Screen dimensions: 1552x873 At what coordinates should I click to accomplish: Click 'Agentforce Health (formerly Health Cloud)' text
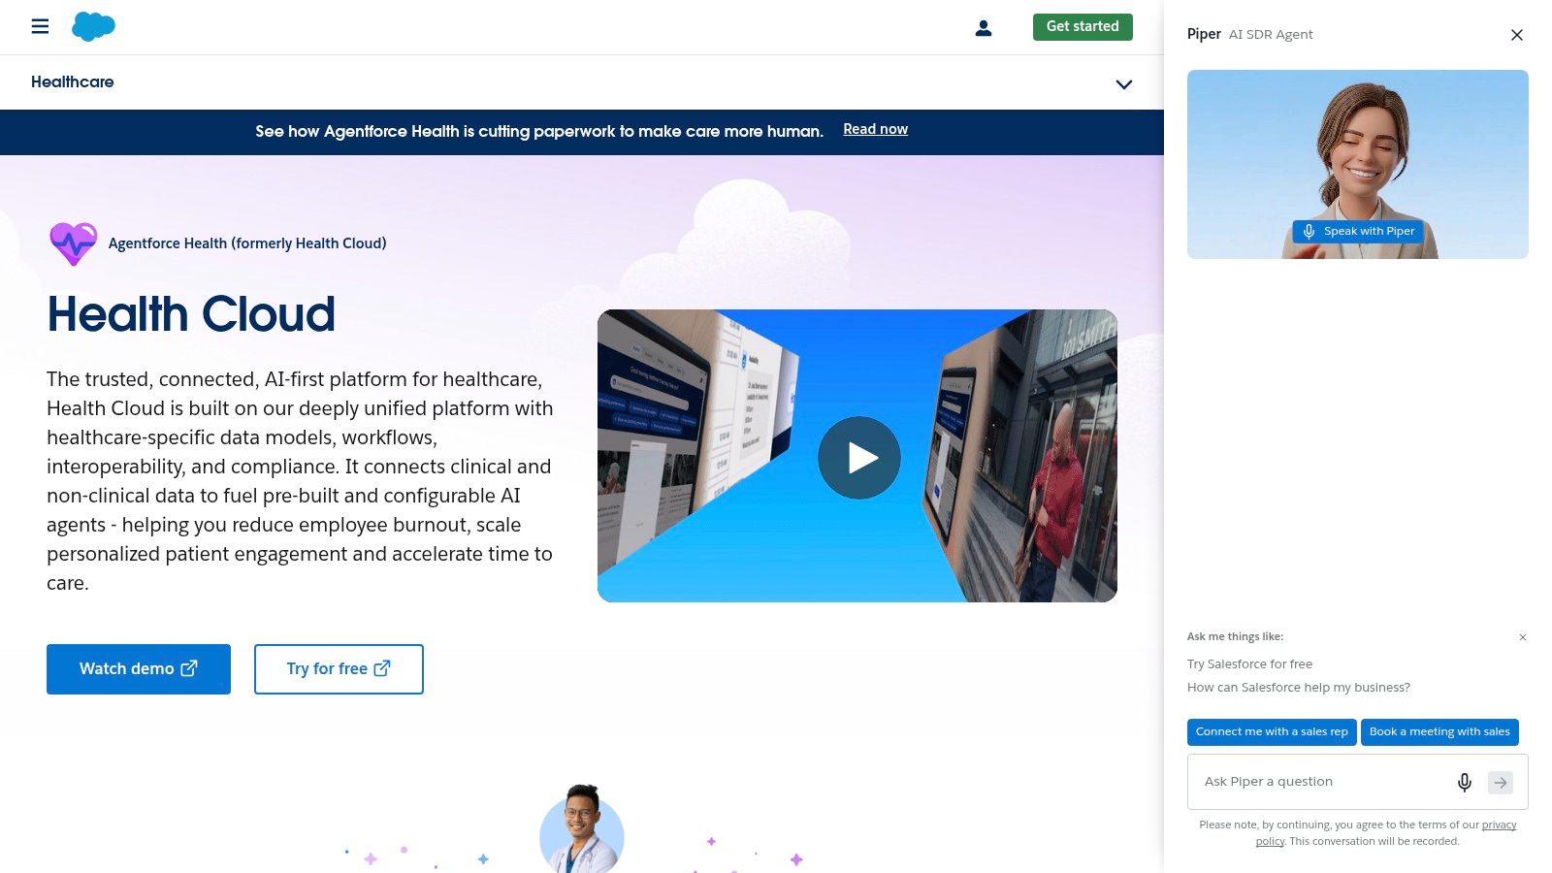tap(247, 243)
